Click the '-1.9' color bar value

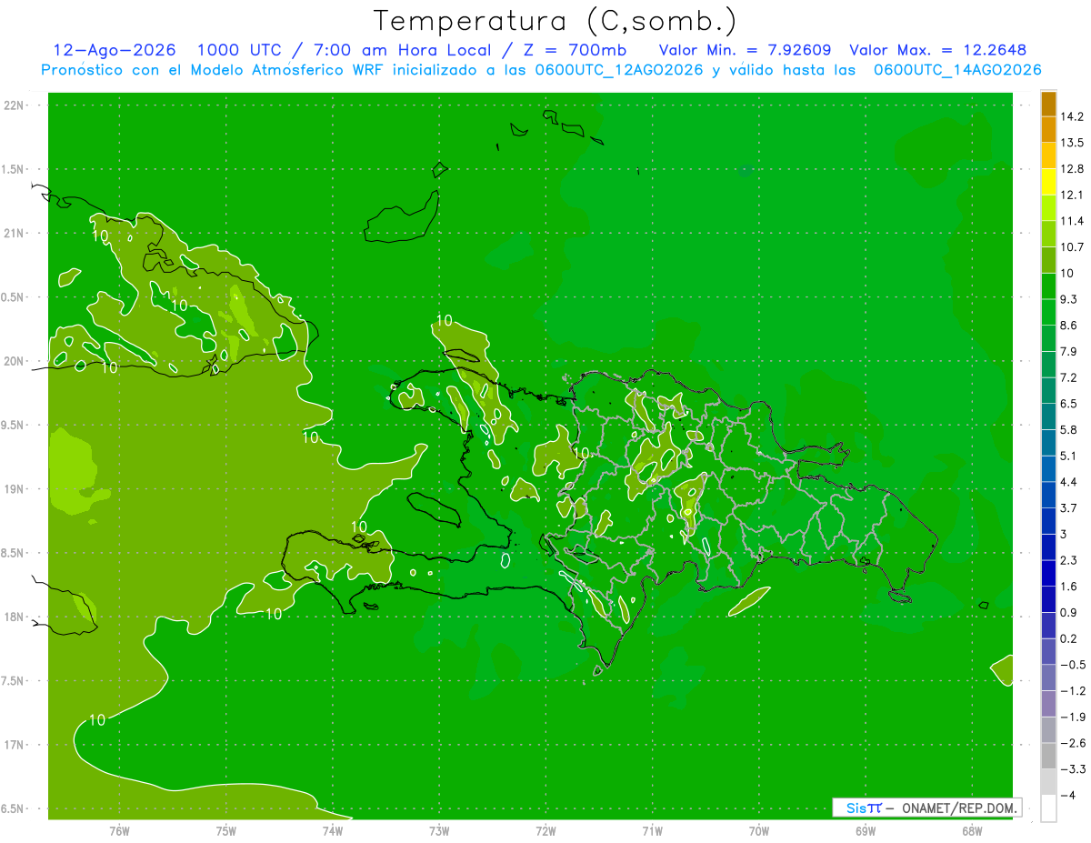(x=1073, y=717)
